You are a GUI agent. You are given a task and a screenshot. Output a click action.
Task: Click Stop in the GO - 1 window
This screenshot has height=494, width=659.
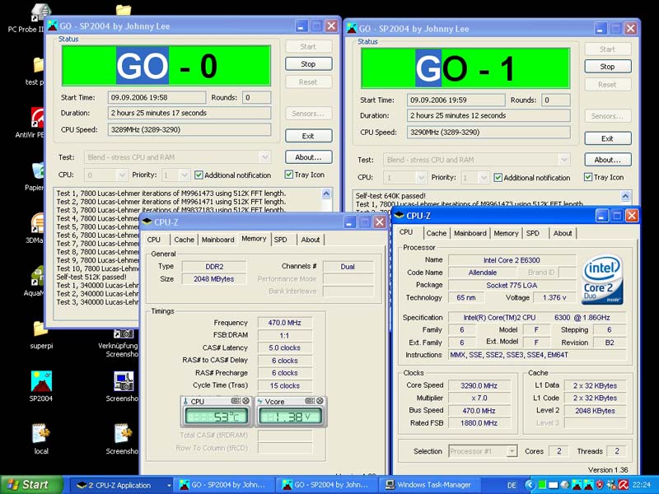click(x=608, y=67)
